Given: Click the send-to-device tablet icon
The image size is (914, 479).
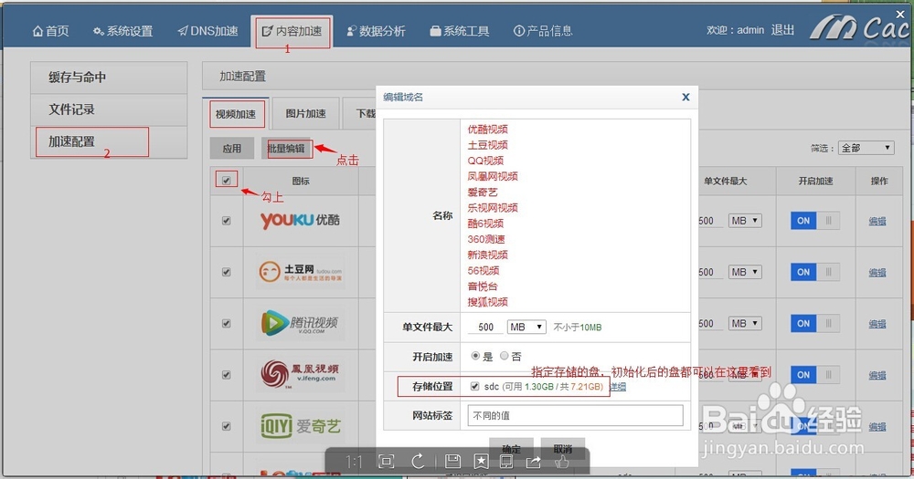Looking at the screenshot, I should (x=506, y=463).
